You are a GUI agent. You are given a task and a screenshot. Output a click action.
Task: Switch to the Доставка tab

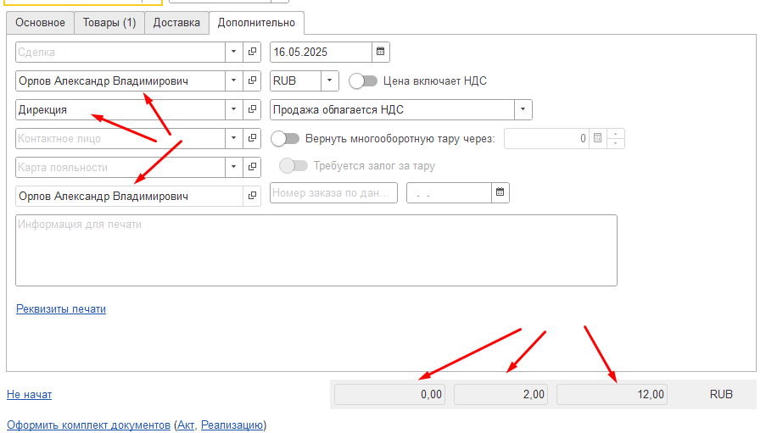(x=176, y=23)
